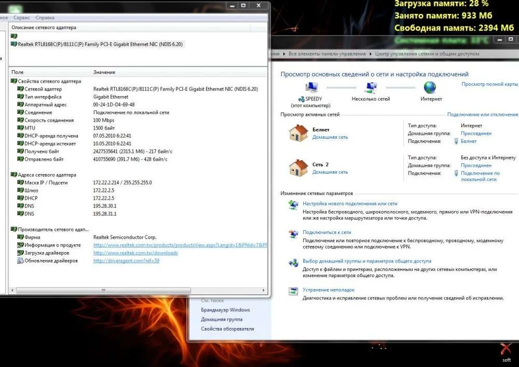Click Присоединен link in the Сеть 2 row
The width and height of the screenshot is (519, 367).
476,165
